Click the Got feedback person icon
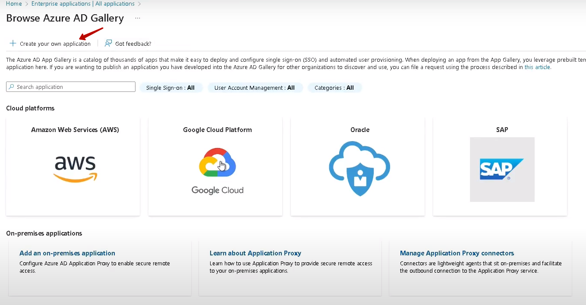 point(108,44)
